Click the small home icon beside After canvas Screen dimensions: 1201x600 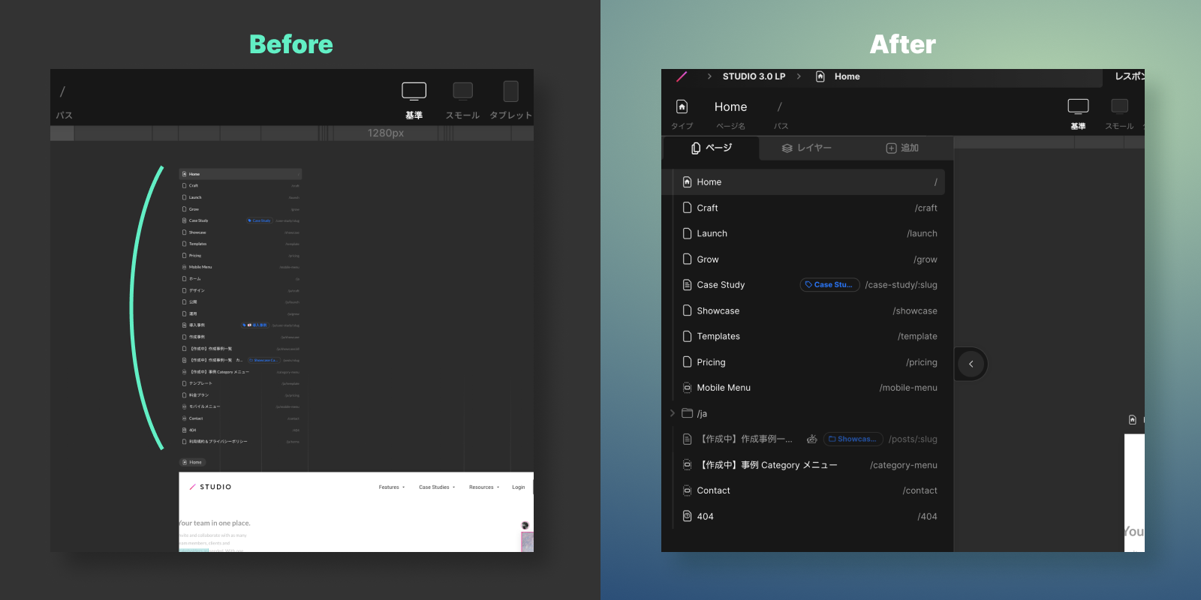tap(1132, 420)
